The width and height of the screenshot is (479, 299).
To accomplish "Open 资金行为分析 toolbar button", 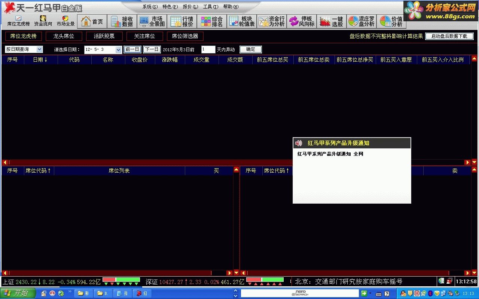I will pyautogui.click(x=272, y=22).
